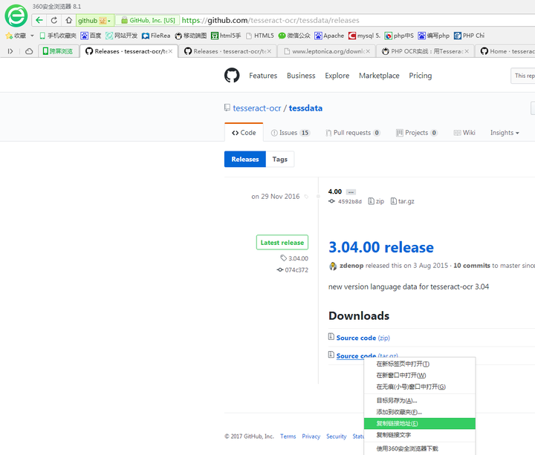Viewport: 535px width, 455px height.
Task: Select the Projects tab
Action: click(x=417, y=133)
